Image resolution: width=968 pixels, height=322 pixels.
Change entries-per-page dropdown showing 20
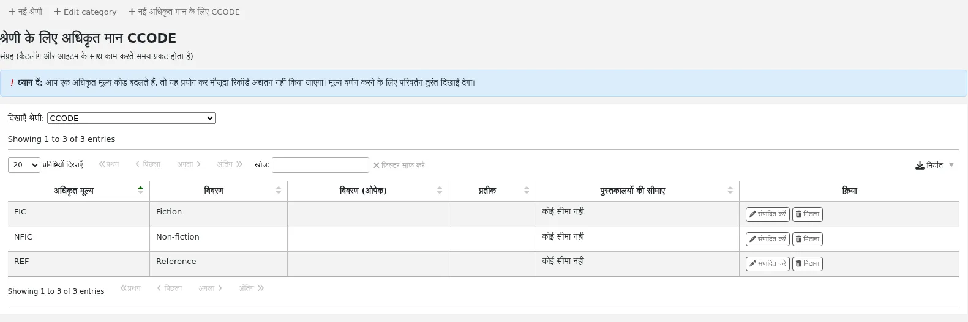[24, 165]
